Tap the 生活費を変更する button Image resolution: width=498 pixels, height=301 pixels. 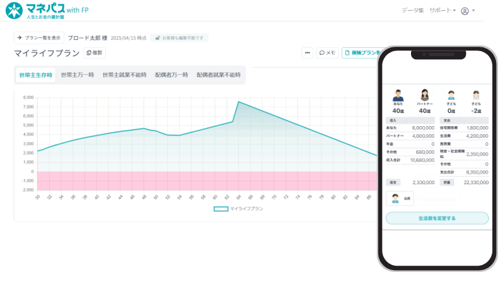coord(437,218)
